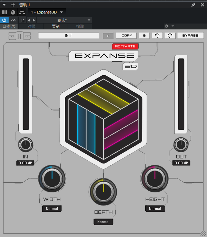This screenshot has height=237, width=207.
Task: Go to previous preset arrow
Action: pos(29,20)
